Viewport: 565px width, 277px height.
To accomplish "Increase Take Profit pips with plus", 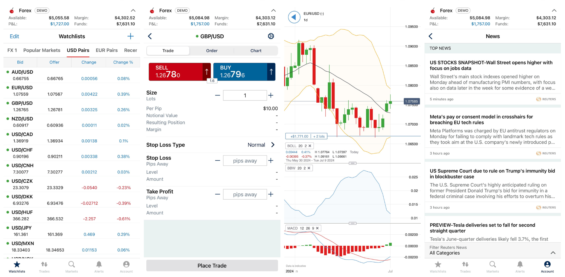I will click(x=271, y=194).
